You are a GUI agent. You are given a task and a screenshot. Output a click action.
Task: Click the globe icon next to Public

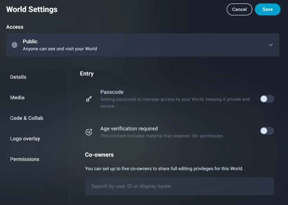click(x=14, y=45)
